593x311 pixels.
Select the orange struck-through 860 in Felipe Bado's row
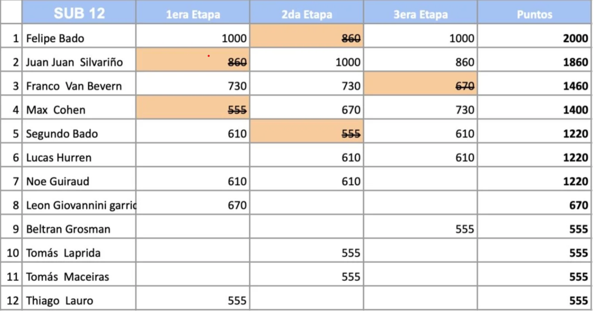[x=307, y=36]
